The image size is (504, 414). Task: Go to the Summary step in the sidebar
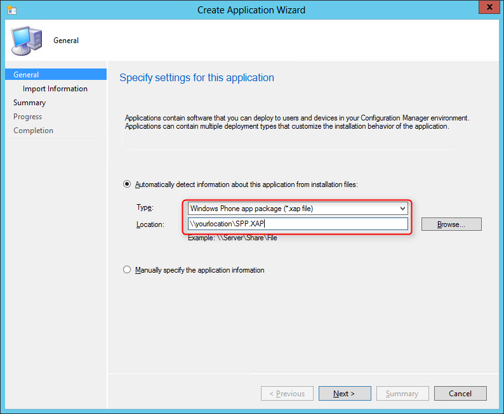point(30,103)
